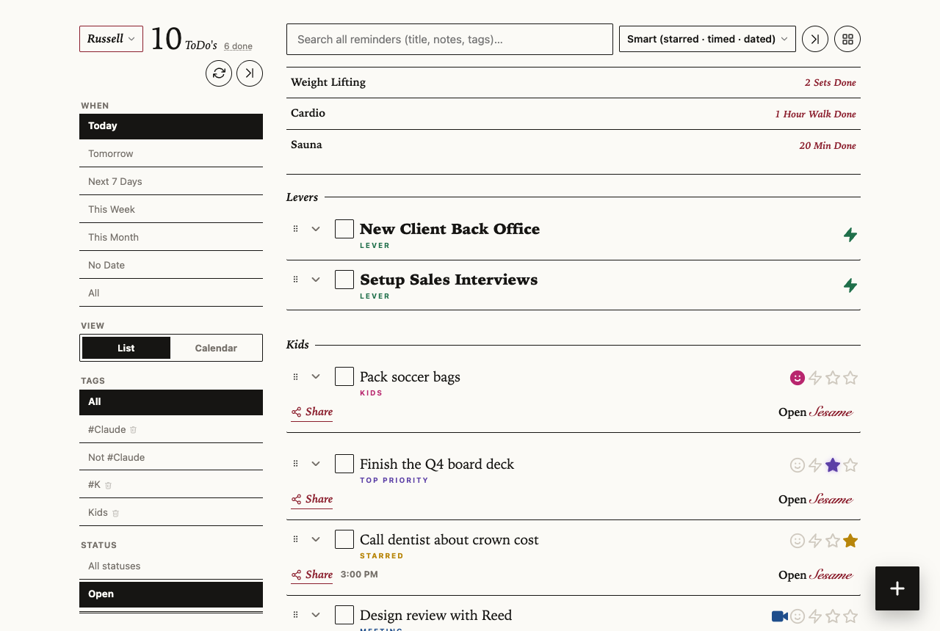
Task: Tick the Design review with Reed checkbox
Action: (344, 615)
